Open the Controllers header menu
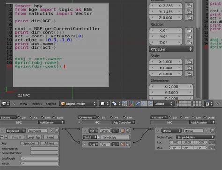 pos(87,118)
